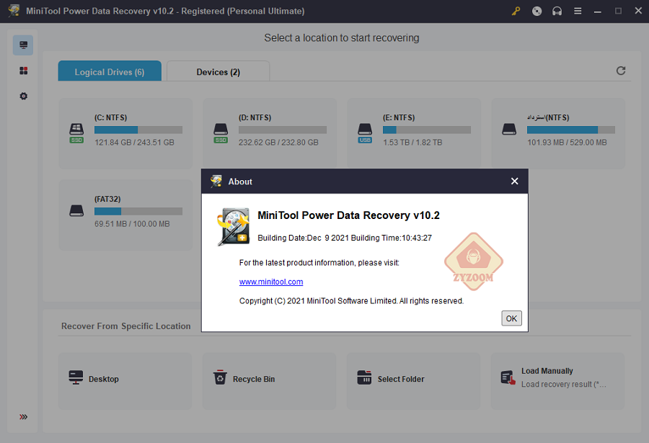Screen dimensions: 649x443
Task: Click the 69.51 MB / 100.00 MB text
Action: tap(132, 224)
